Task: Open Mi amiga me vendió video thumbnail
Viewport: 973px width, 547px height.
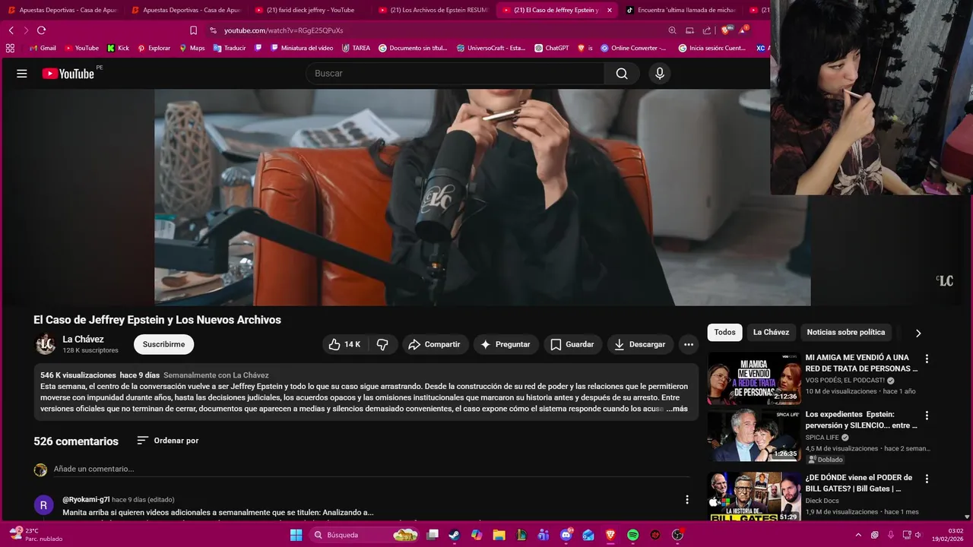Action: point(753,378)
